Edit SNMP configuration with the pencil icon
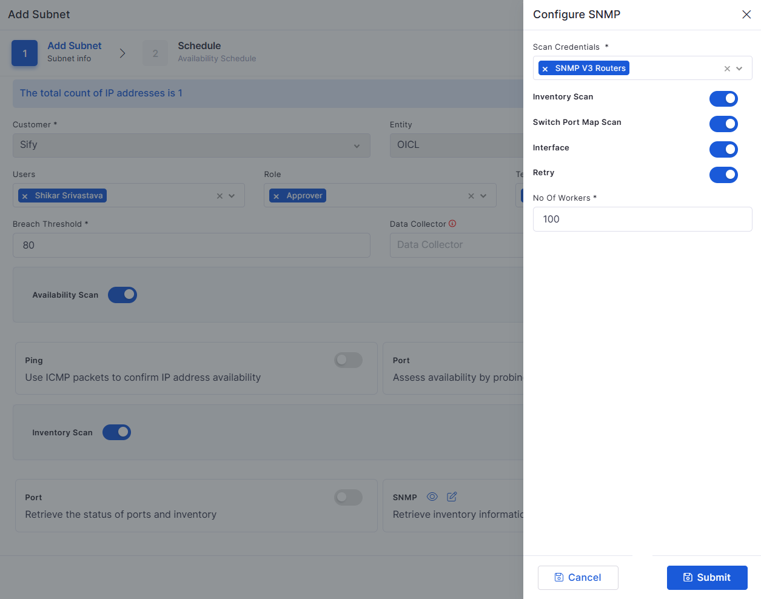The image size is (761, 599). click(452, 497)
